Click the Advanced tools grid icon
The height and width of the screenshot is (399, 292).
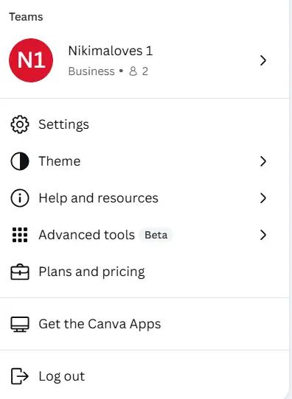pyautogui.click(x=20, y=235)
